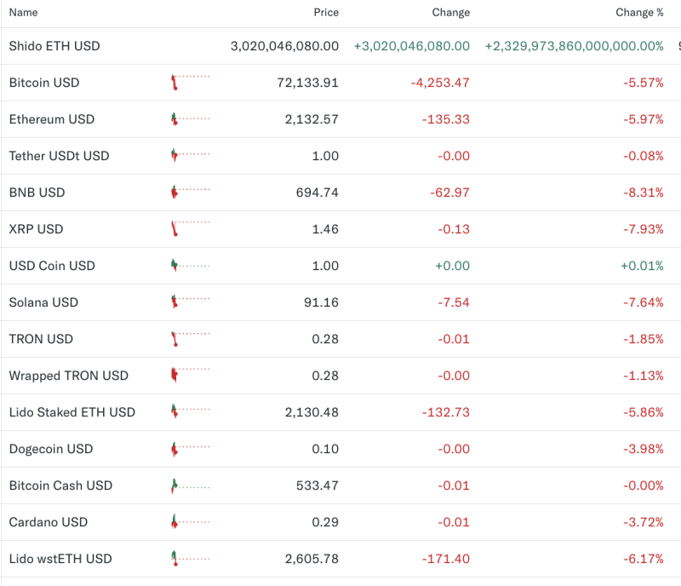
Task: Click the Lido wstETH USD sparkline
Action: click(x=187, y=559)
